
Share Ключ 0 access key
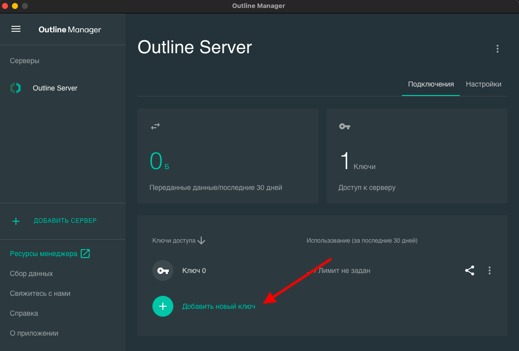tap(469, 270)
